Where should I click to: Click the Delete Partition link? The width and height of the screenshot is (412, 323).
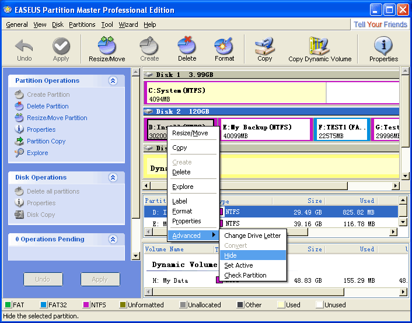click(x=47, y=106)
